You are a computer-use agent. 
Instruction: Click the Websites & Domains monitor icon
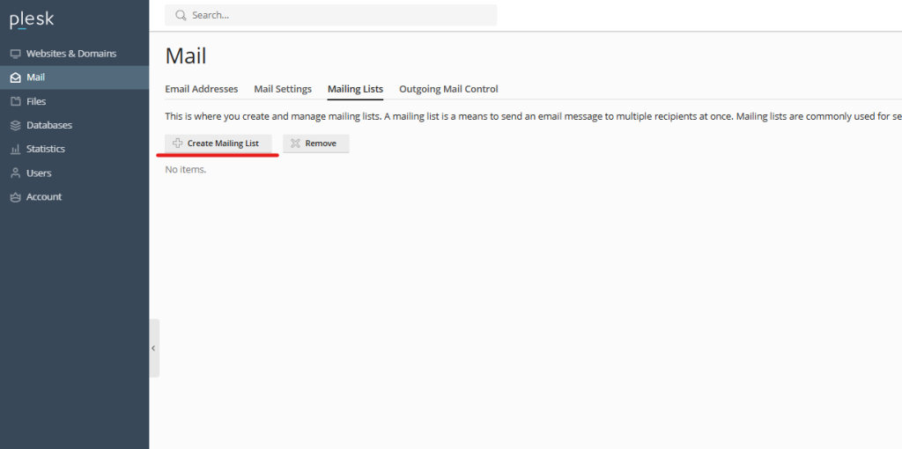[16, 54]
